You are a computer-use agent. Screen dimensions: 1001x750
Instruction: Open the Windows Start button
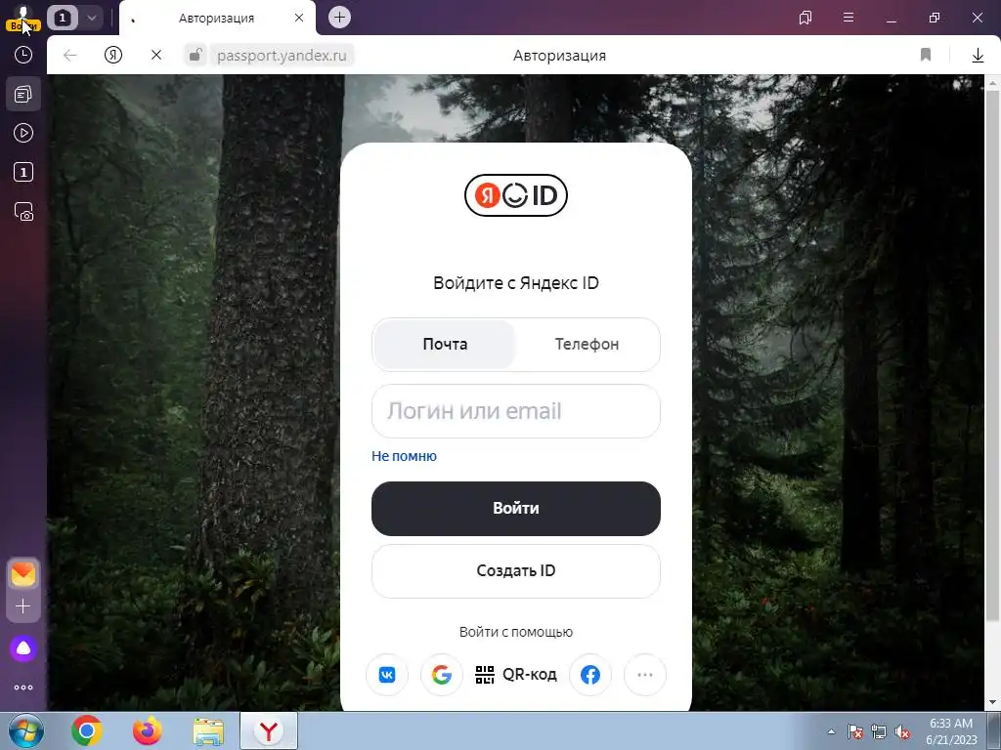coord(26,730)
